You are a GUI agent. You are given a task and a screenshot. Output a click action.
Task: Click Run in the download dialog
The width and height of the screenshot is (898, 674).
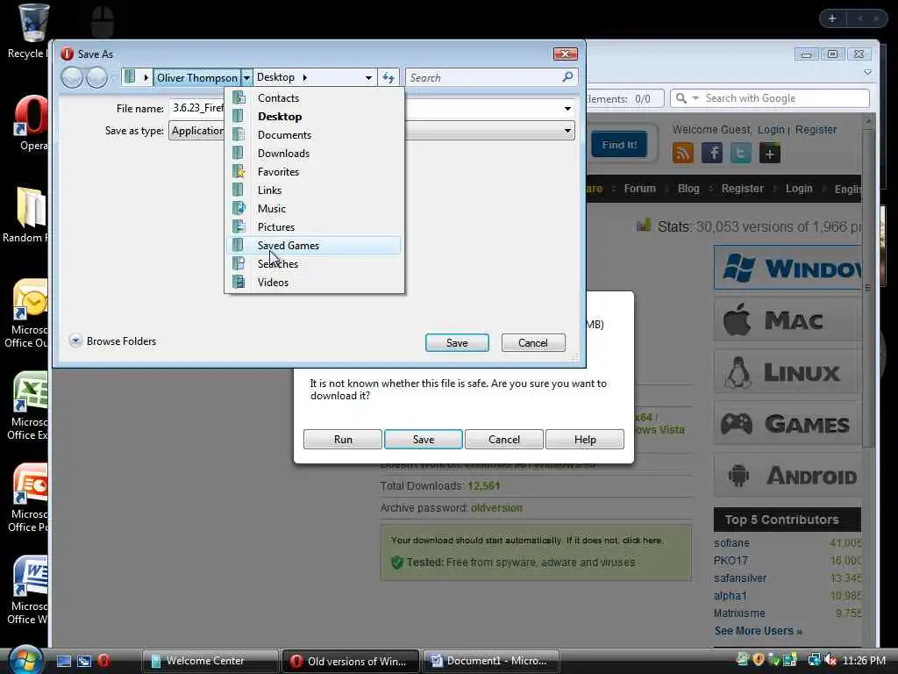click(343, 439)
